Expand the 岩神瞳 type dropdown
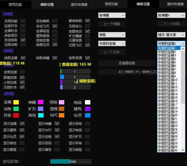The width and height of the screenshot is (187, 166). [x=112, y=15]
